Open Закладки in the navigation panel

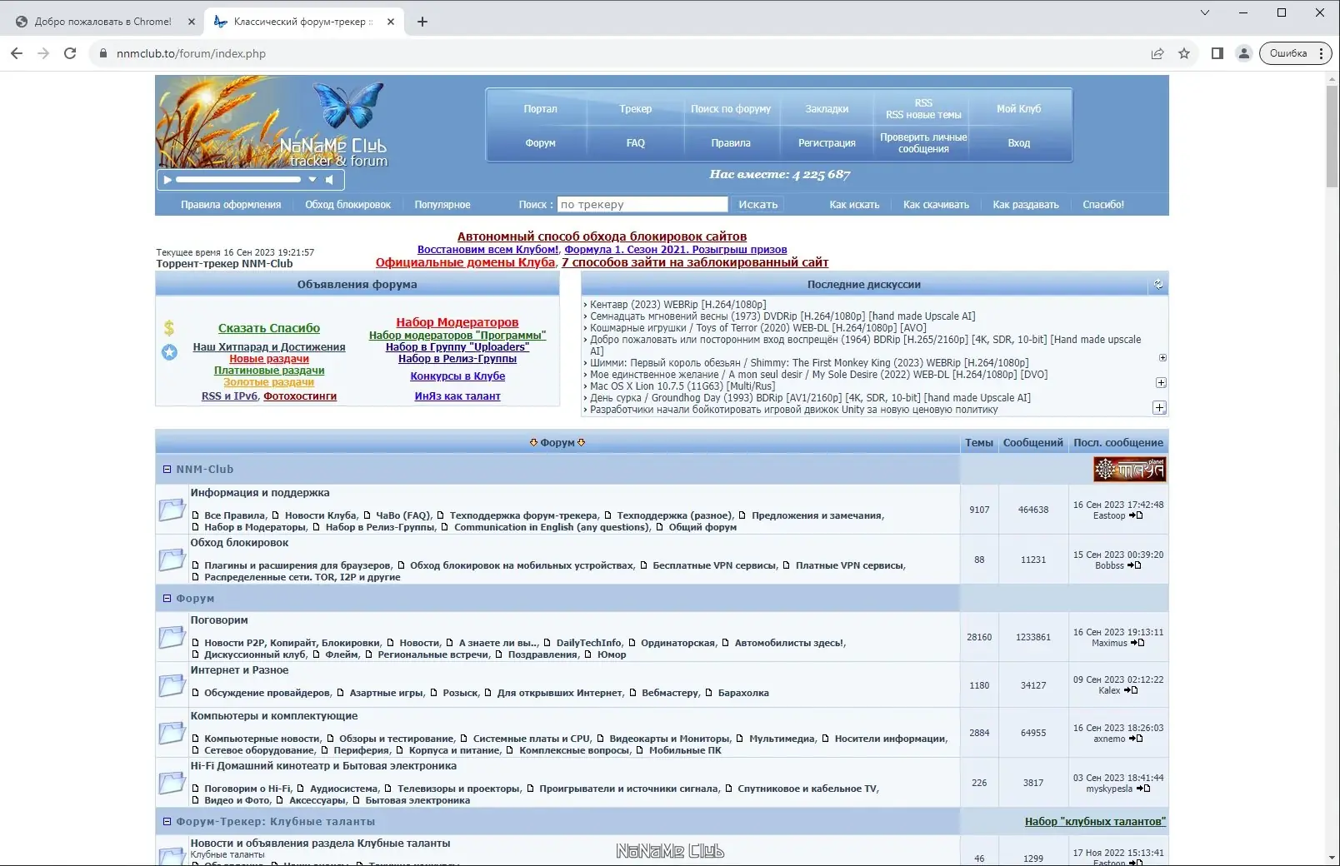(827, 109)
